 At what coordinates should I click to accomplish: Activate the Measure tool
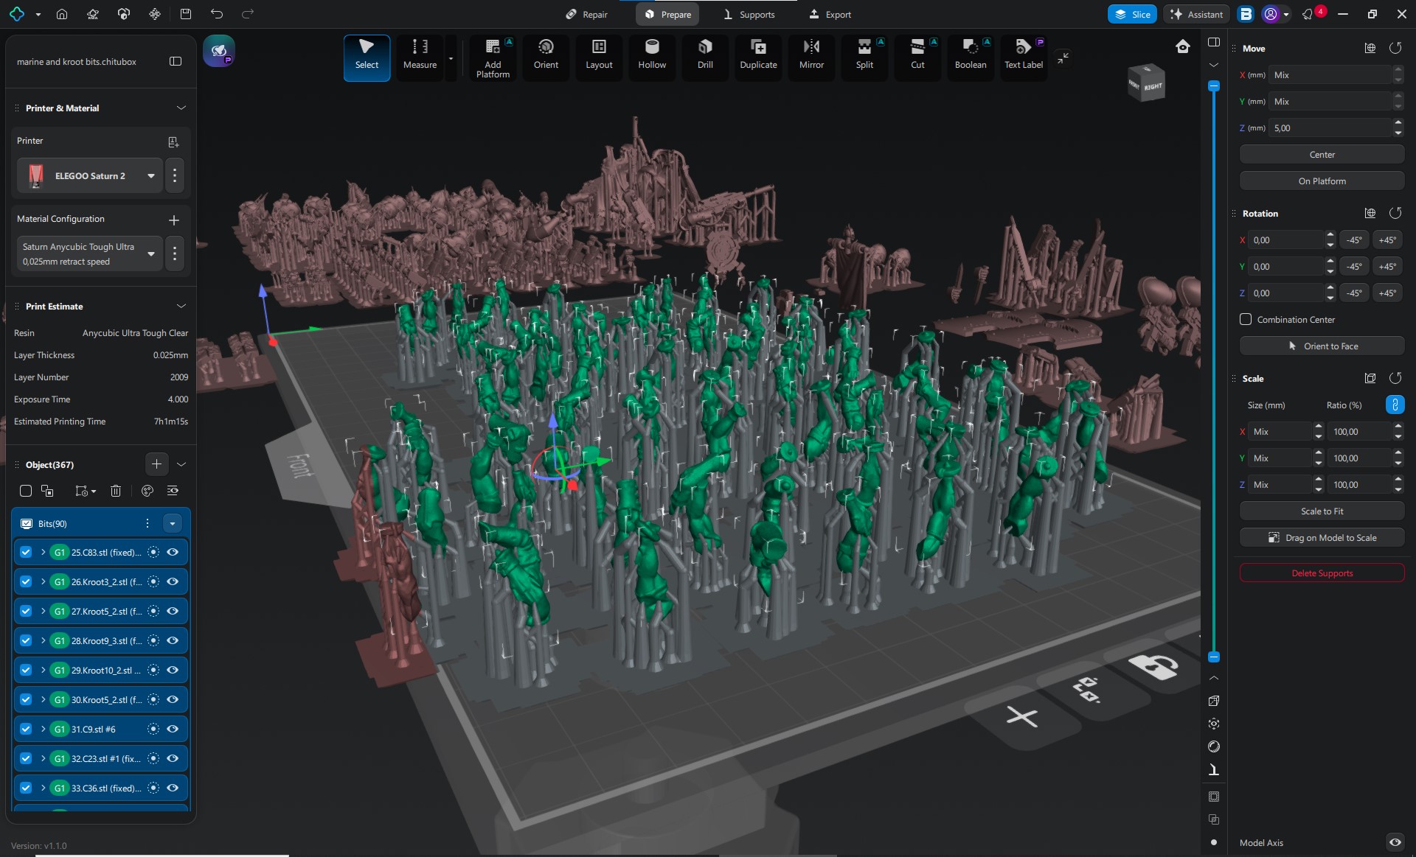click(420, 55)
